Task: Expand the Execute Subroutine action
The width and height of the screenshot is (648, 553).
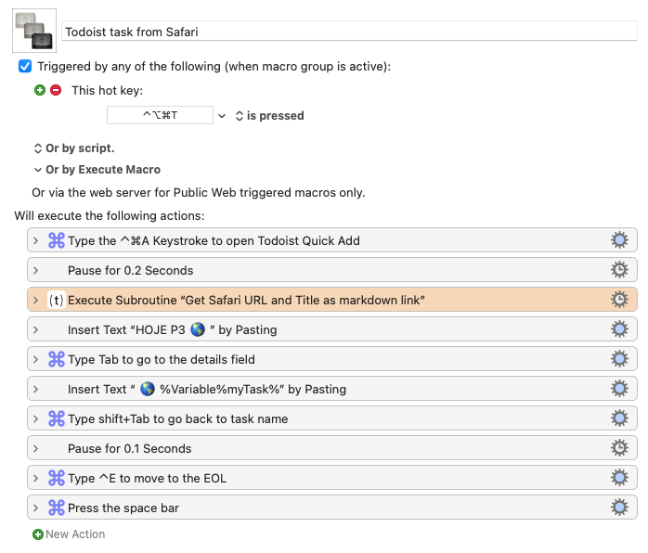Action: coord(35,301)
